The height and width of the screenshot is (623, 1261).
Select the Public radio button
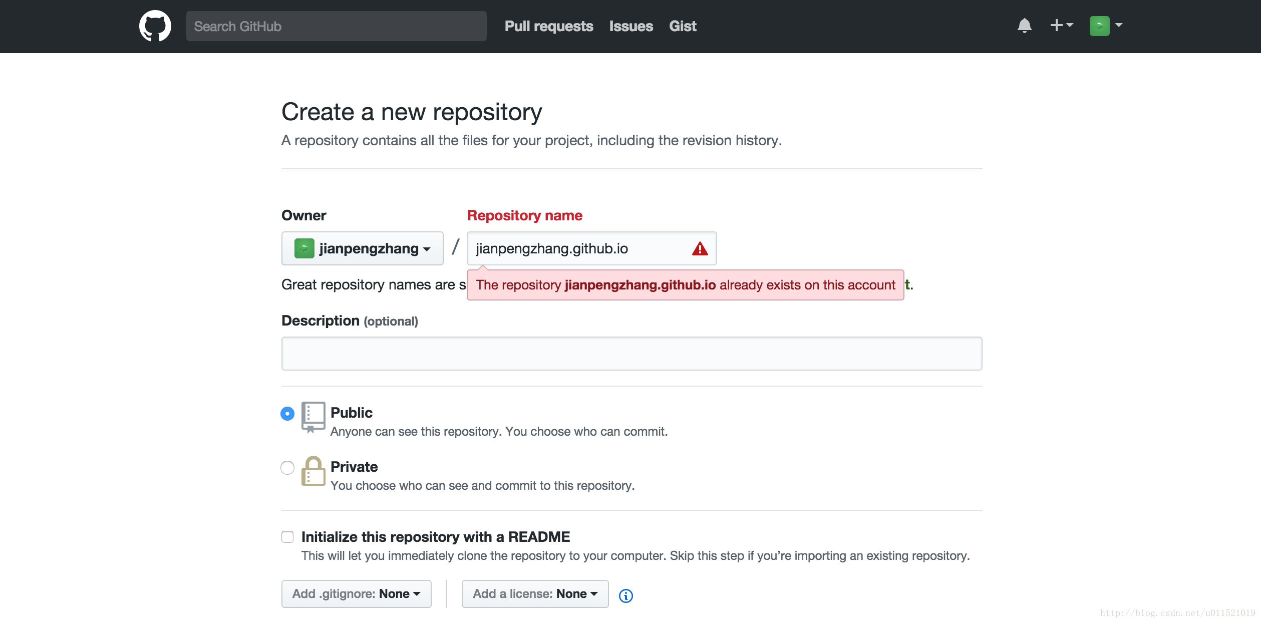click(287, 414)
